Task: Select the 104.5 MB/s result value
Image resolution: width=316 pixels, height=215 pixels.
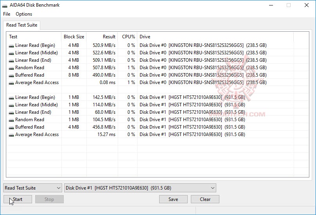Action: 104,120
